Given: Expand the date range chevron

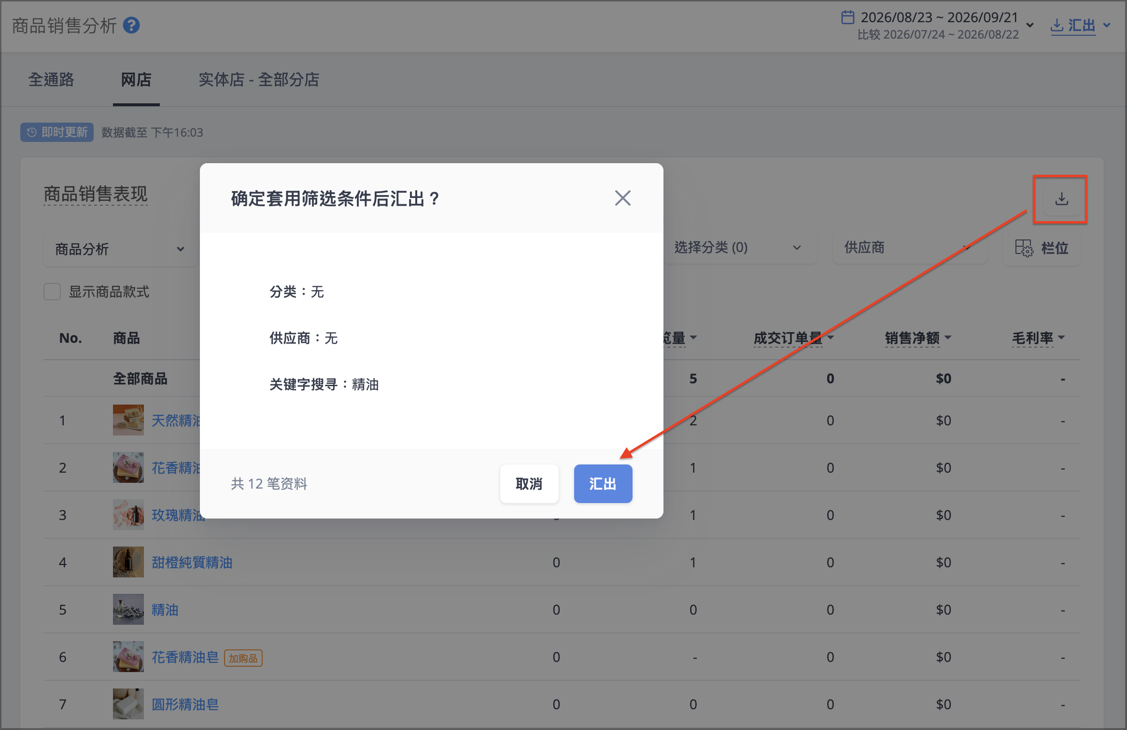Looking at the screenshot, I should [x=1030, y=25].
